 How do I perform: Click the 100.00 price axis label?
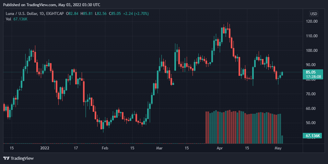(312, 51)
